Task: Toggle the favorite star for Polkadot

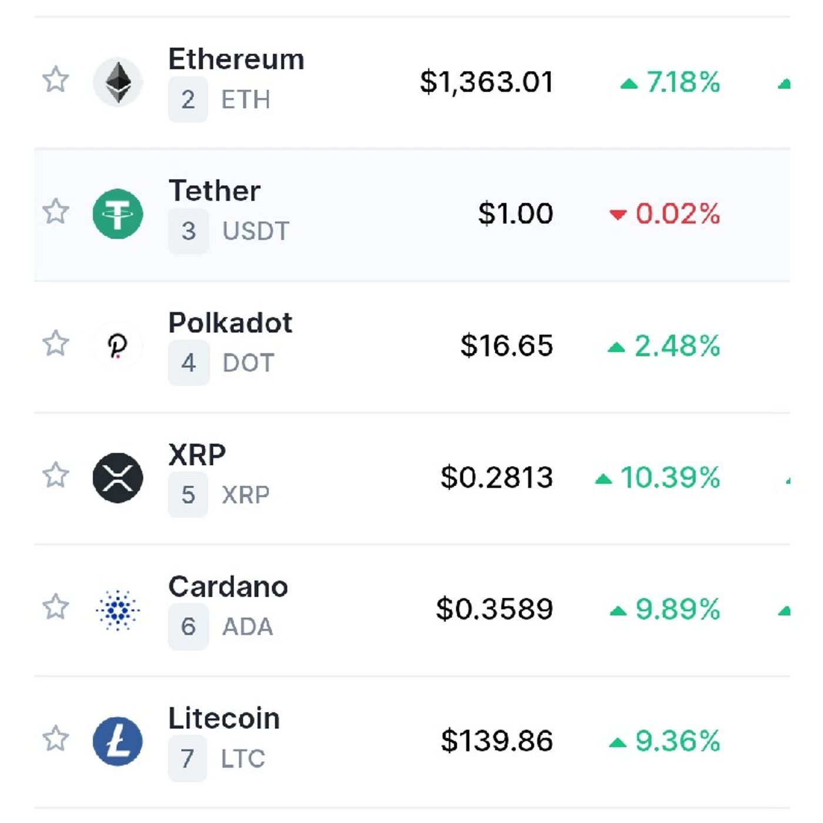Action: (x=56, y=343)
